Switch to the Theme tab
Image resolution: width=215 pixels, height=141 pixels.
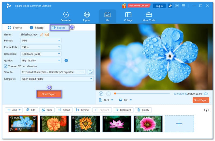tap(15, 28)
